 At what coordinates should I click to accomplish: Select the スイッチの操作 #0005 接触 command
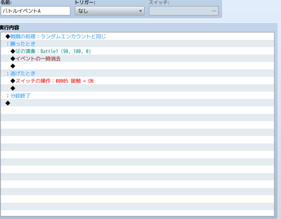click(x=137, y=81)
